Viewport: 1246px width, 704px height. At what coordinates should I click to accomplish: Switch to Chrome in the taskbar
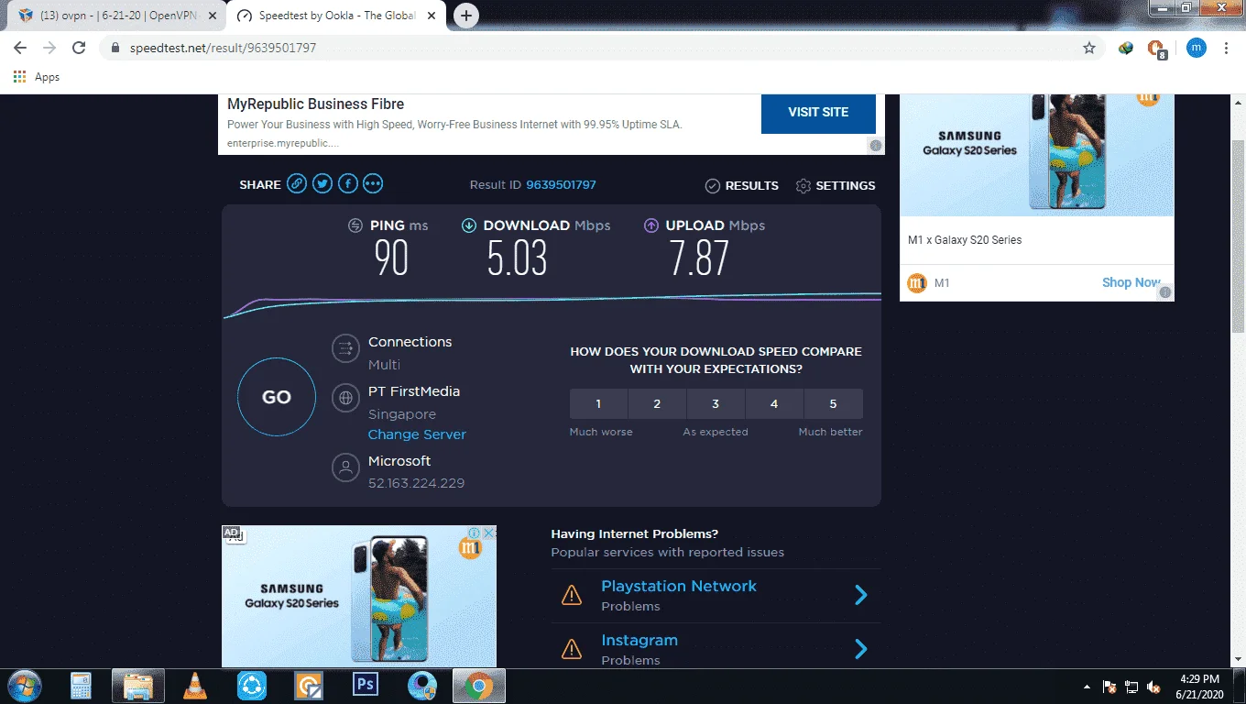(479, 685)
